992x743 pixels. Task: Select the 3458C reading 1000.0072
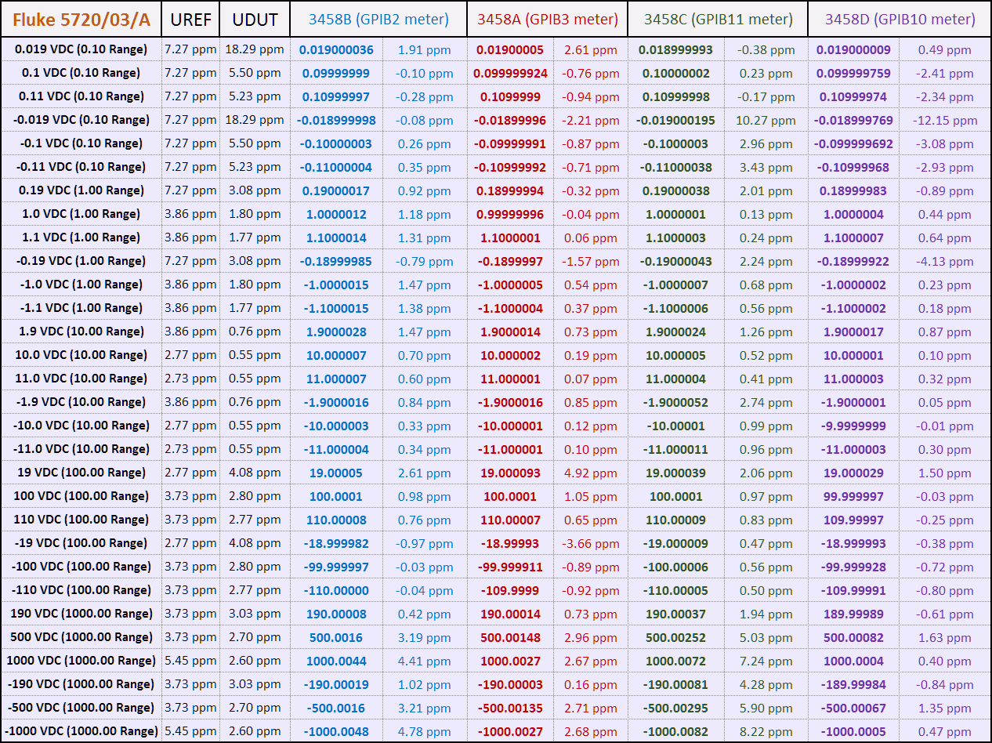pyautogui.click(x=675, y=661)
